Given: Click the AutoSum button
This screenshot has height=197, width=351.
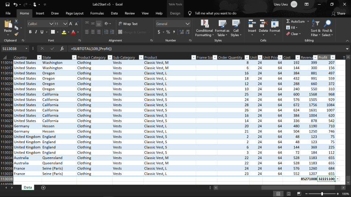Looking at the screenshot, I should click(296, 21).
